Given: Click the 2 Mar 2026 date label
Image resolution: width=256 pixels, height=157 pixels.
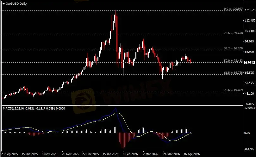Looking at the screenshot, I should pyautogui.click(x=151, y=154).
